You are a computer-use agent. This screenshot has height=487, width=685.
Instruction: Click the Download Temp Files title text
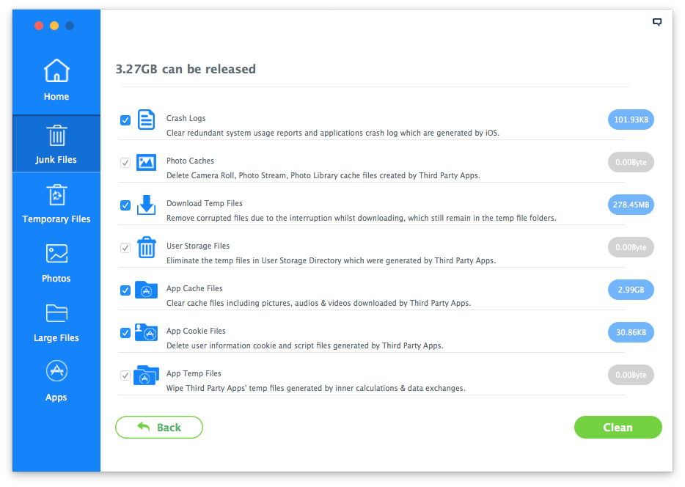(x=205, y=204)
